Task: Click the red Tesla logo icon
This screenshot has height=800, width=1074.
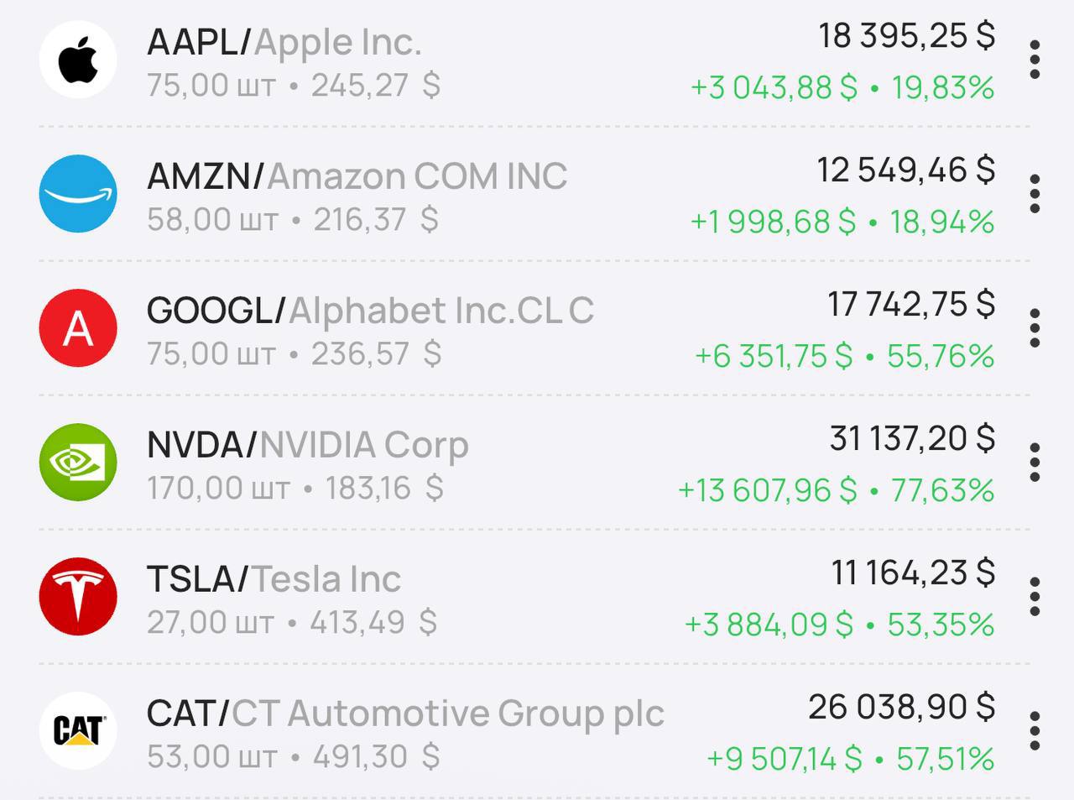Action: [78, 597]
